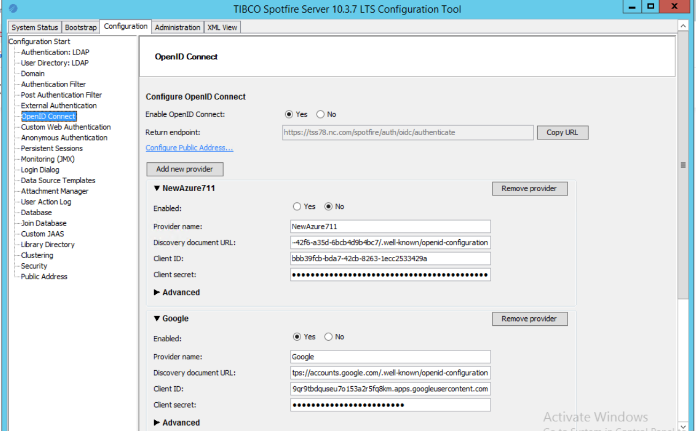Set Google provider Enabled to No
The height and width of the screenshot is (431, 696).
(328, 337)
